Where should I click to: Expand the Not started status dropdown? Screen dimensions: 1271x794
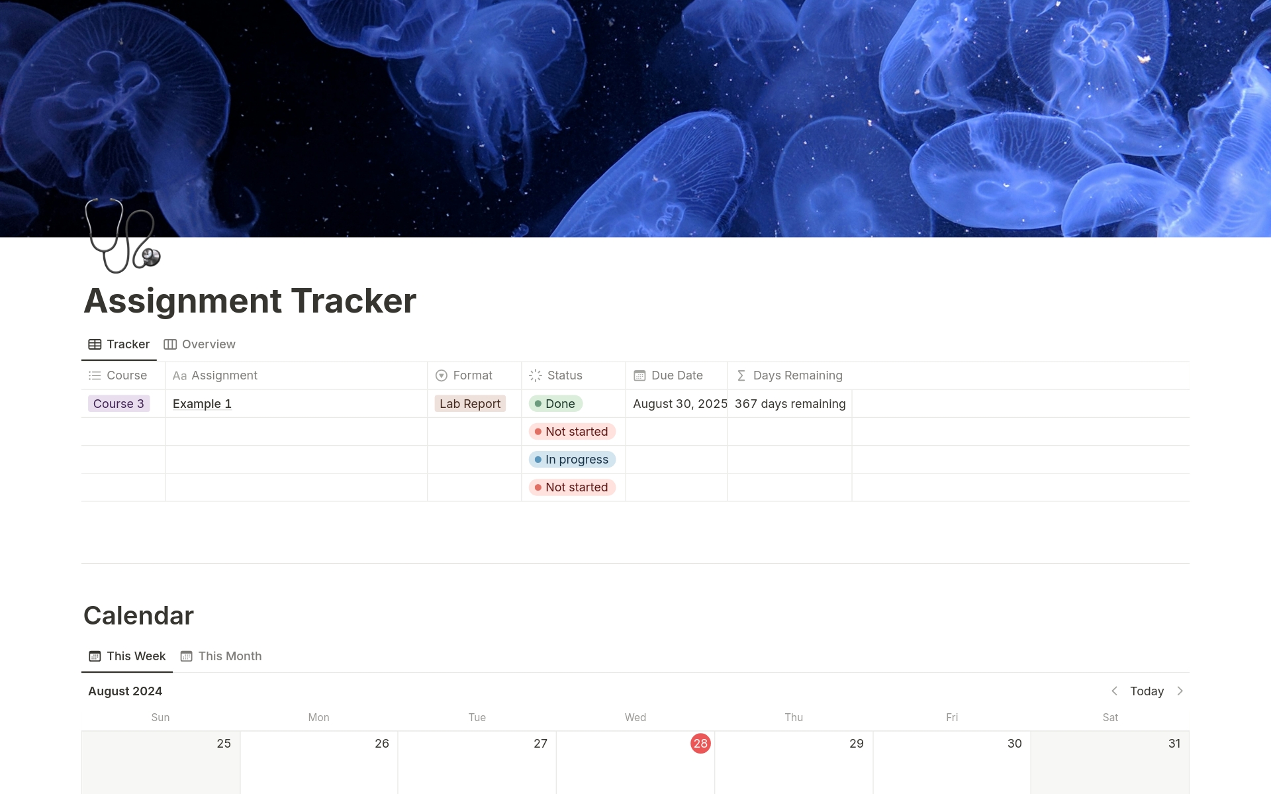571,431
